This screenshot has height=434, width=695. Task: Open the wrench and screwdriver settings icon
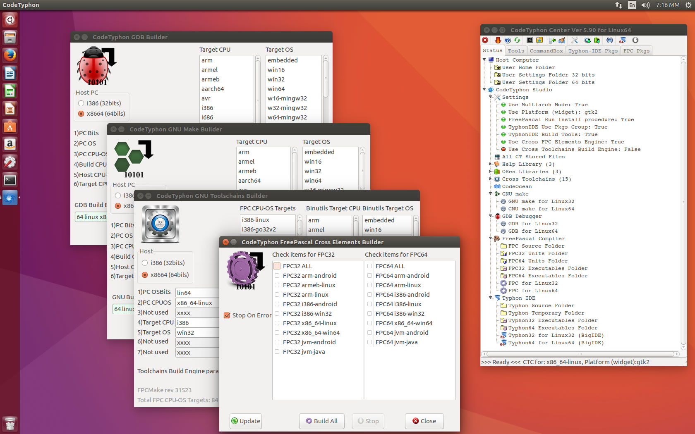pyautogui.click(x=575, y=40)
